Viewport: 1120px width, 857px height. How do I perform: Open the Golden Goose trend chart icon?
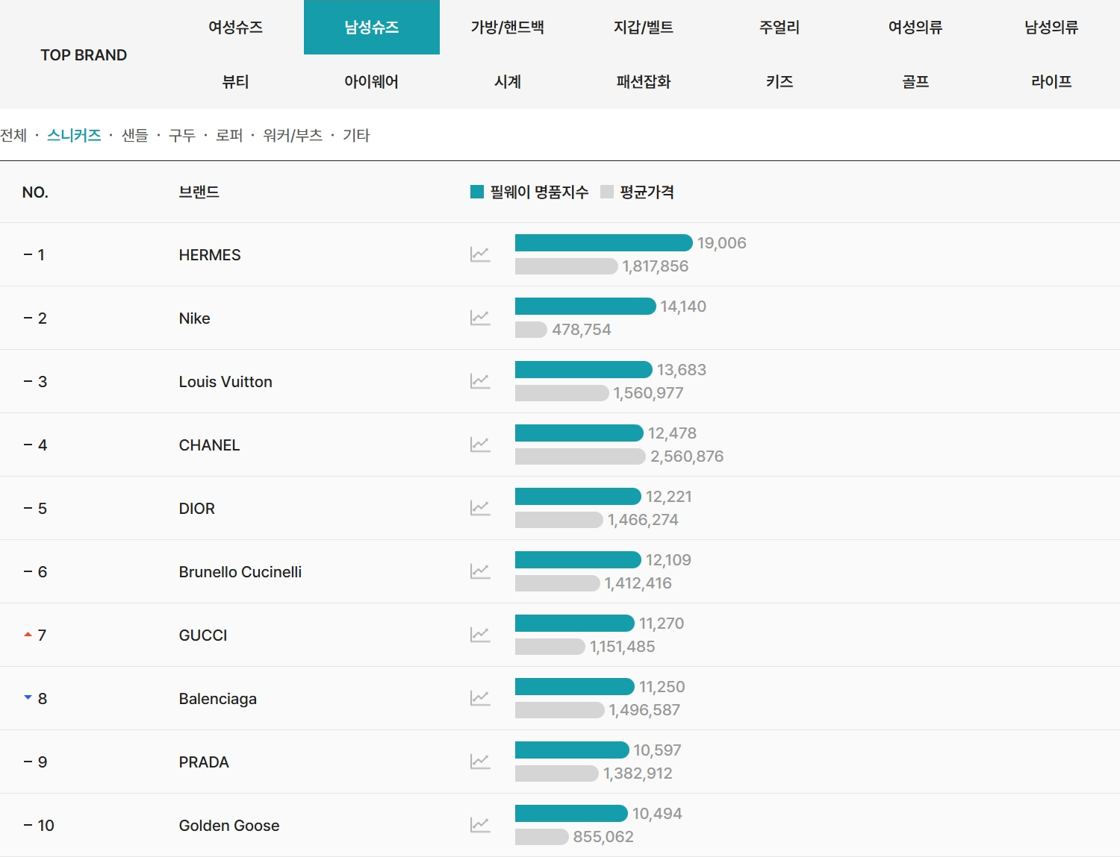pos(480,825)
